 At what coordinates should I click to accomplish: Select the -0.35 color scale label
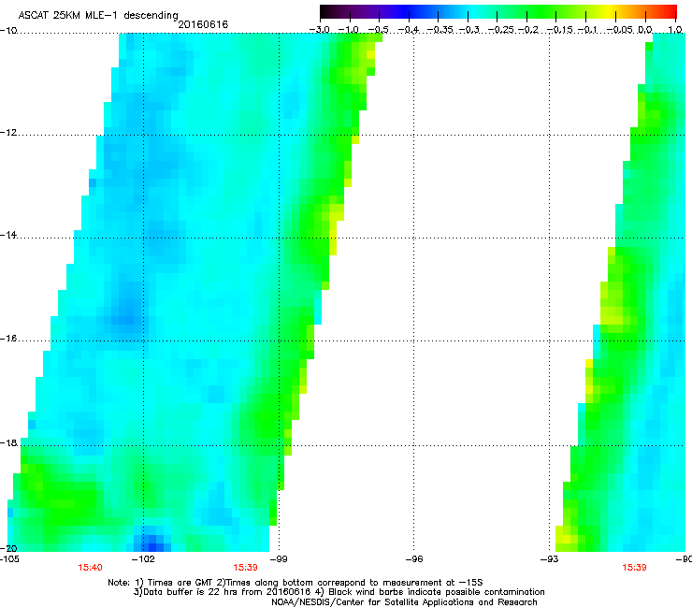click(x=440, y=30)
